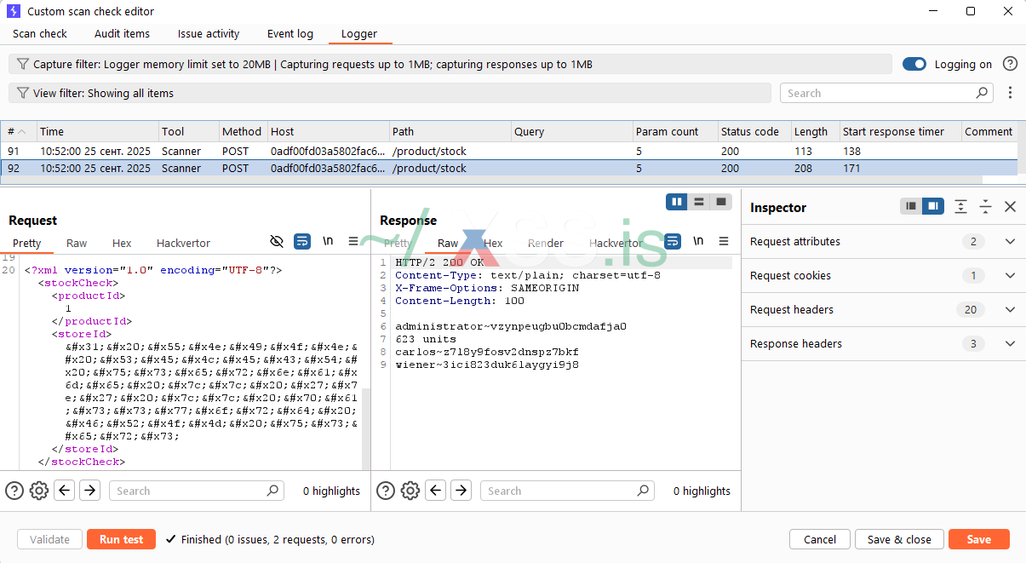The height and width of the screenshot is (563, 1026).
Task: Click the Time column header
Action: 98,131
